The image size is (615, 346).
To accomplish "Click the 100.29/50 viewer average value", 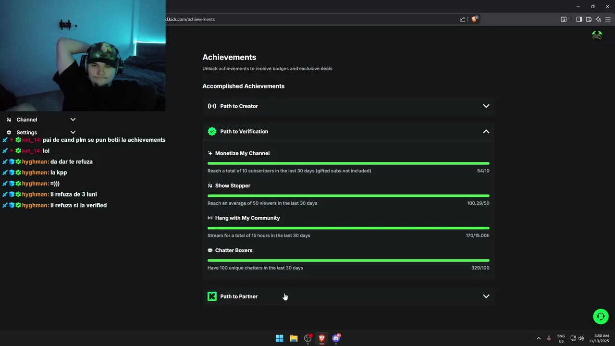I will (479, 203).
